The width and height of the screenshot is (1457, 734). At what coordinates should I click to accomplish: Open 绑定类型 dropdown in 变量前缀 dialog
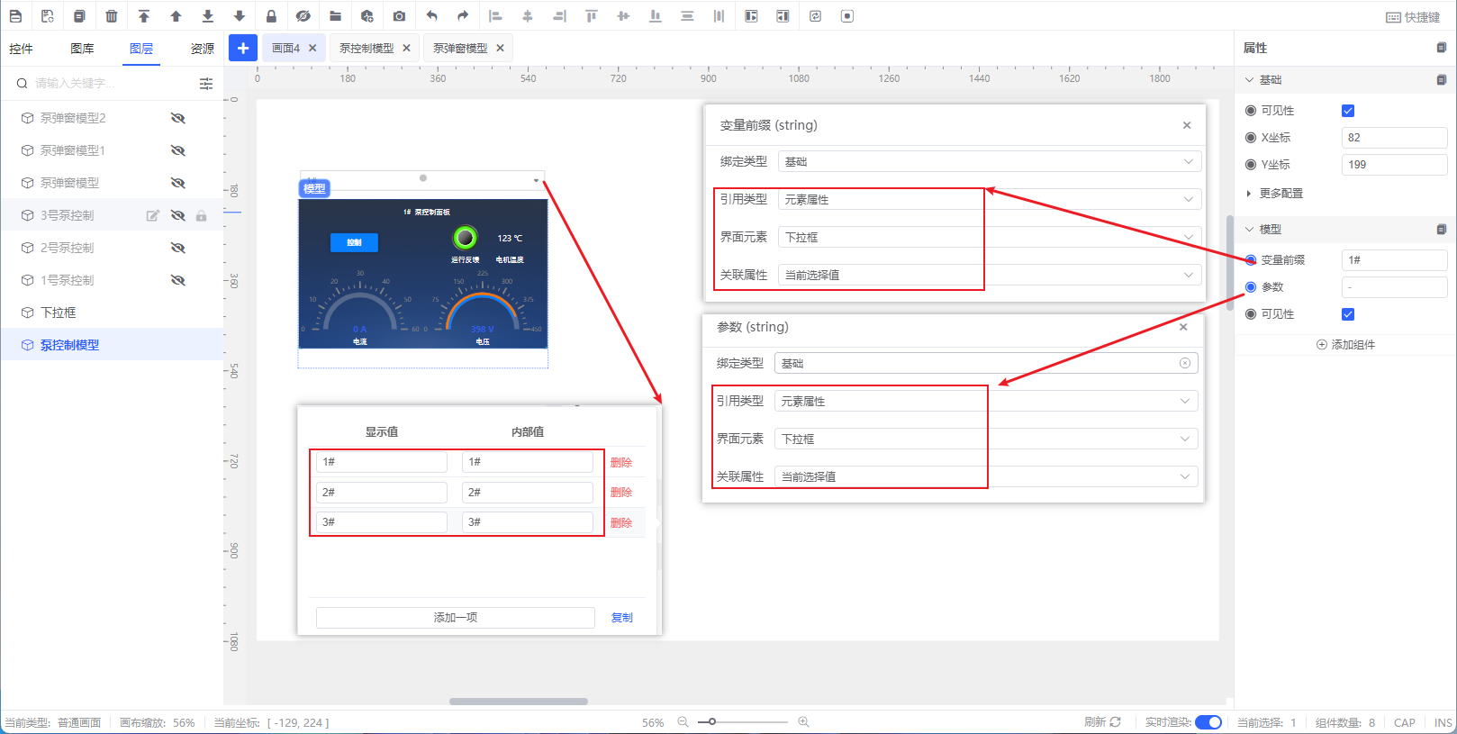[x=988, y=162]
